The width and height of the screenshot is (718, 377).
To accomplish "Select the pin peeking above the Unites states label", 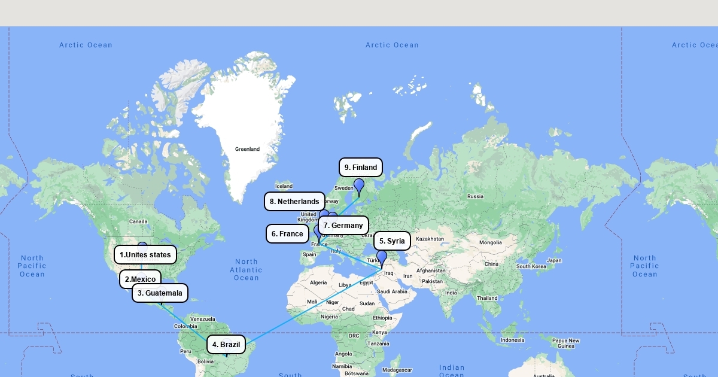I will [142, 245].
